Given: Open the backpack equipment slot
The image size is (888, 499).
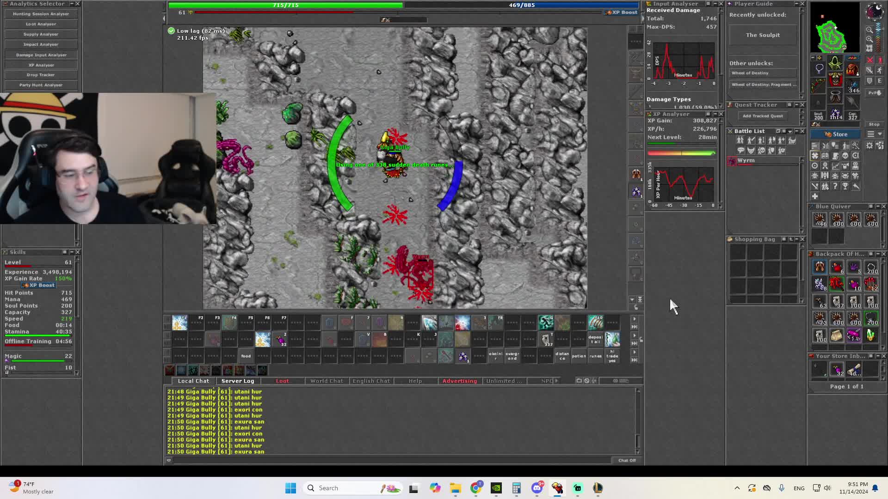Looking at the screenshot, I should pos(852,69).
